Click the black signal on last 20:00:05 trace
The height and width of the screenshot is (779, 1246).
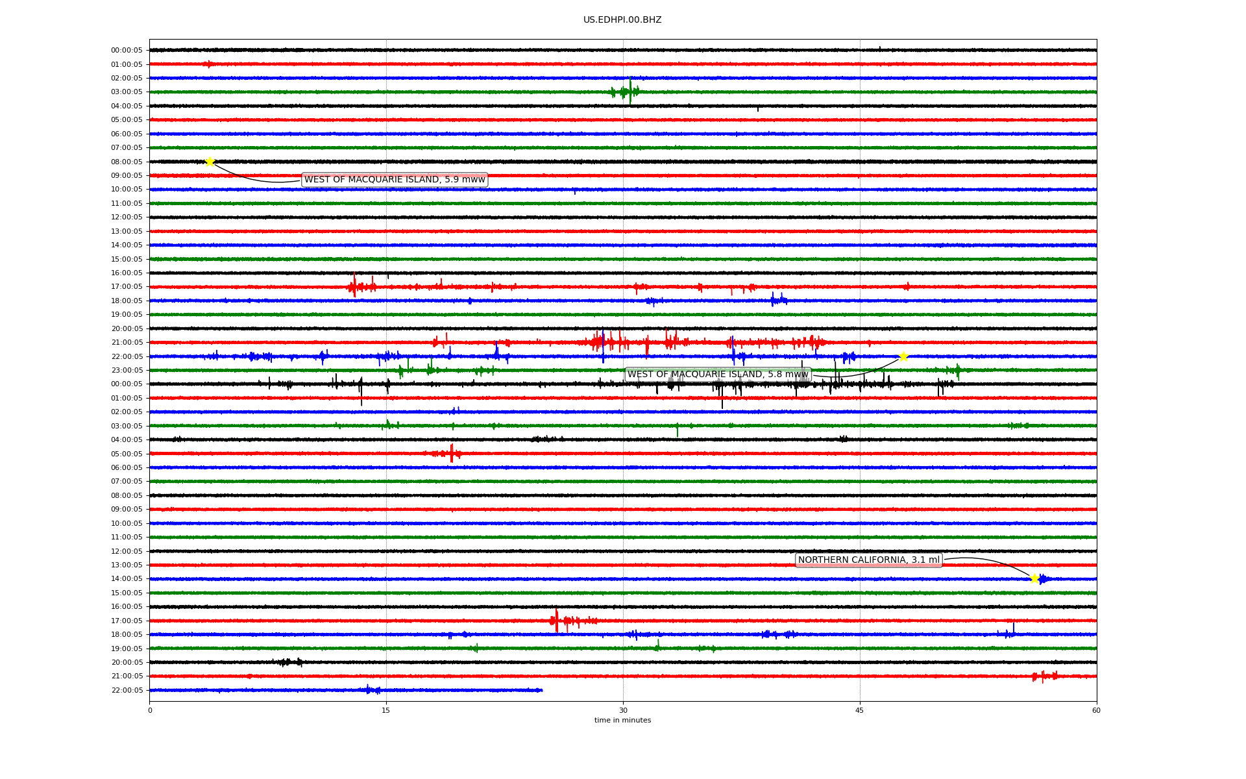tap(289, 662)
